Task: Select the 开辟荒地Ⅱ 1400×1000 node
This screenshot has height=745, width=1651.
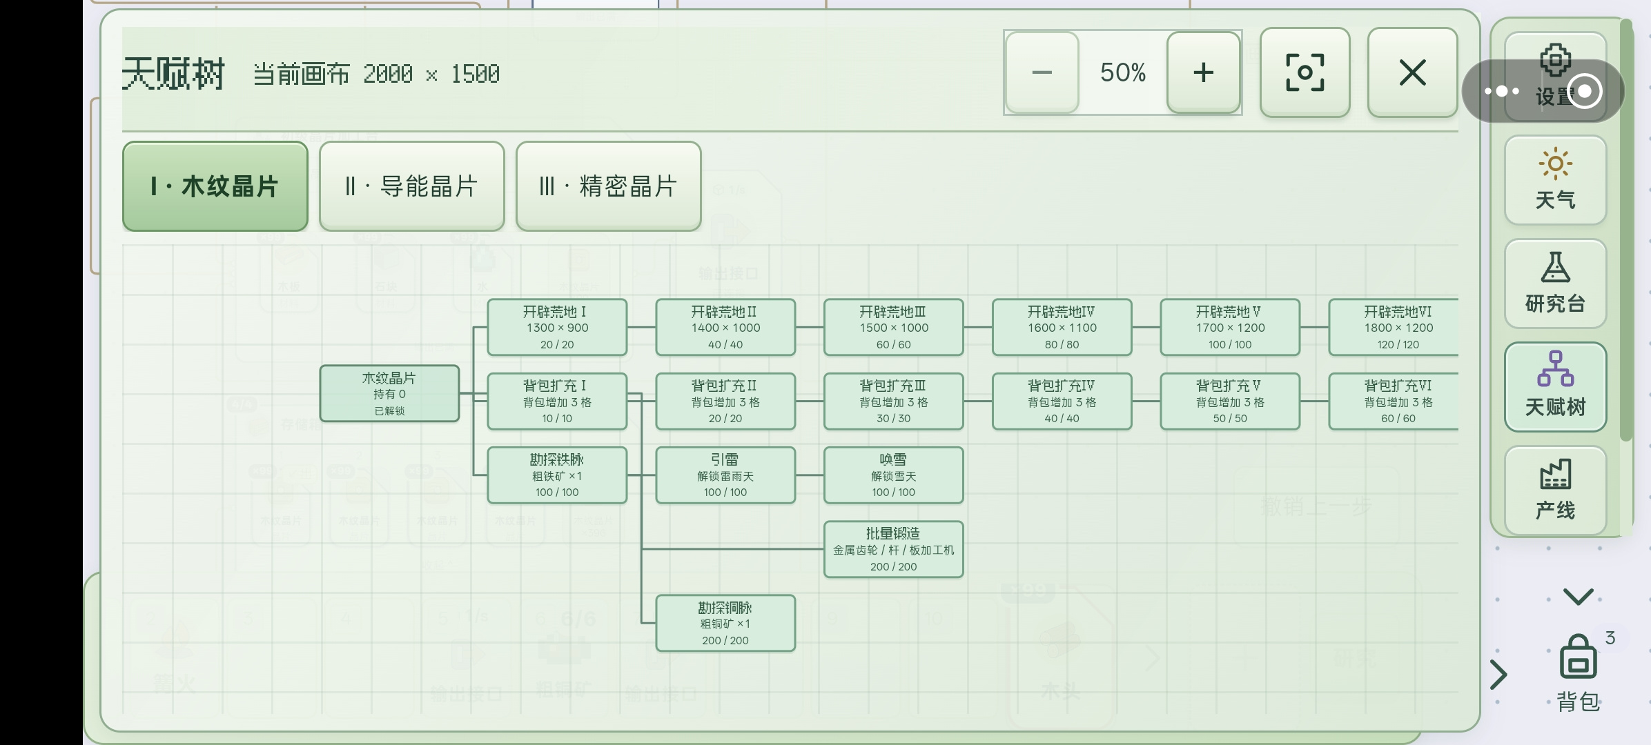Action: click(x=725, y=327)
